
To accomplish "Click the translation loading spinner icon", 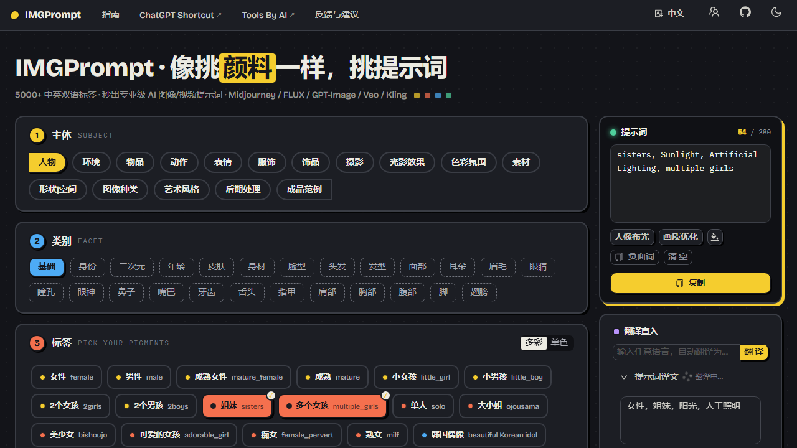I will pos(687,376).
